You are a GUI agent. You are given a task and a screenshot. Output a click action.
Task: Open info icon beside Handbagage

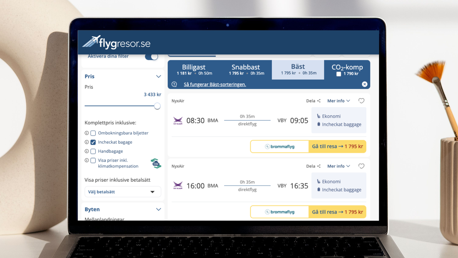pyautogui.click(x=87, y=151)
